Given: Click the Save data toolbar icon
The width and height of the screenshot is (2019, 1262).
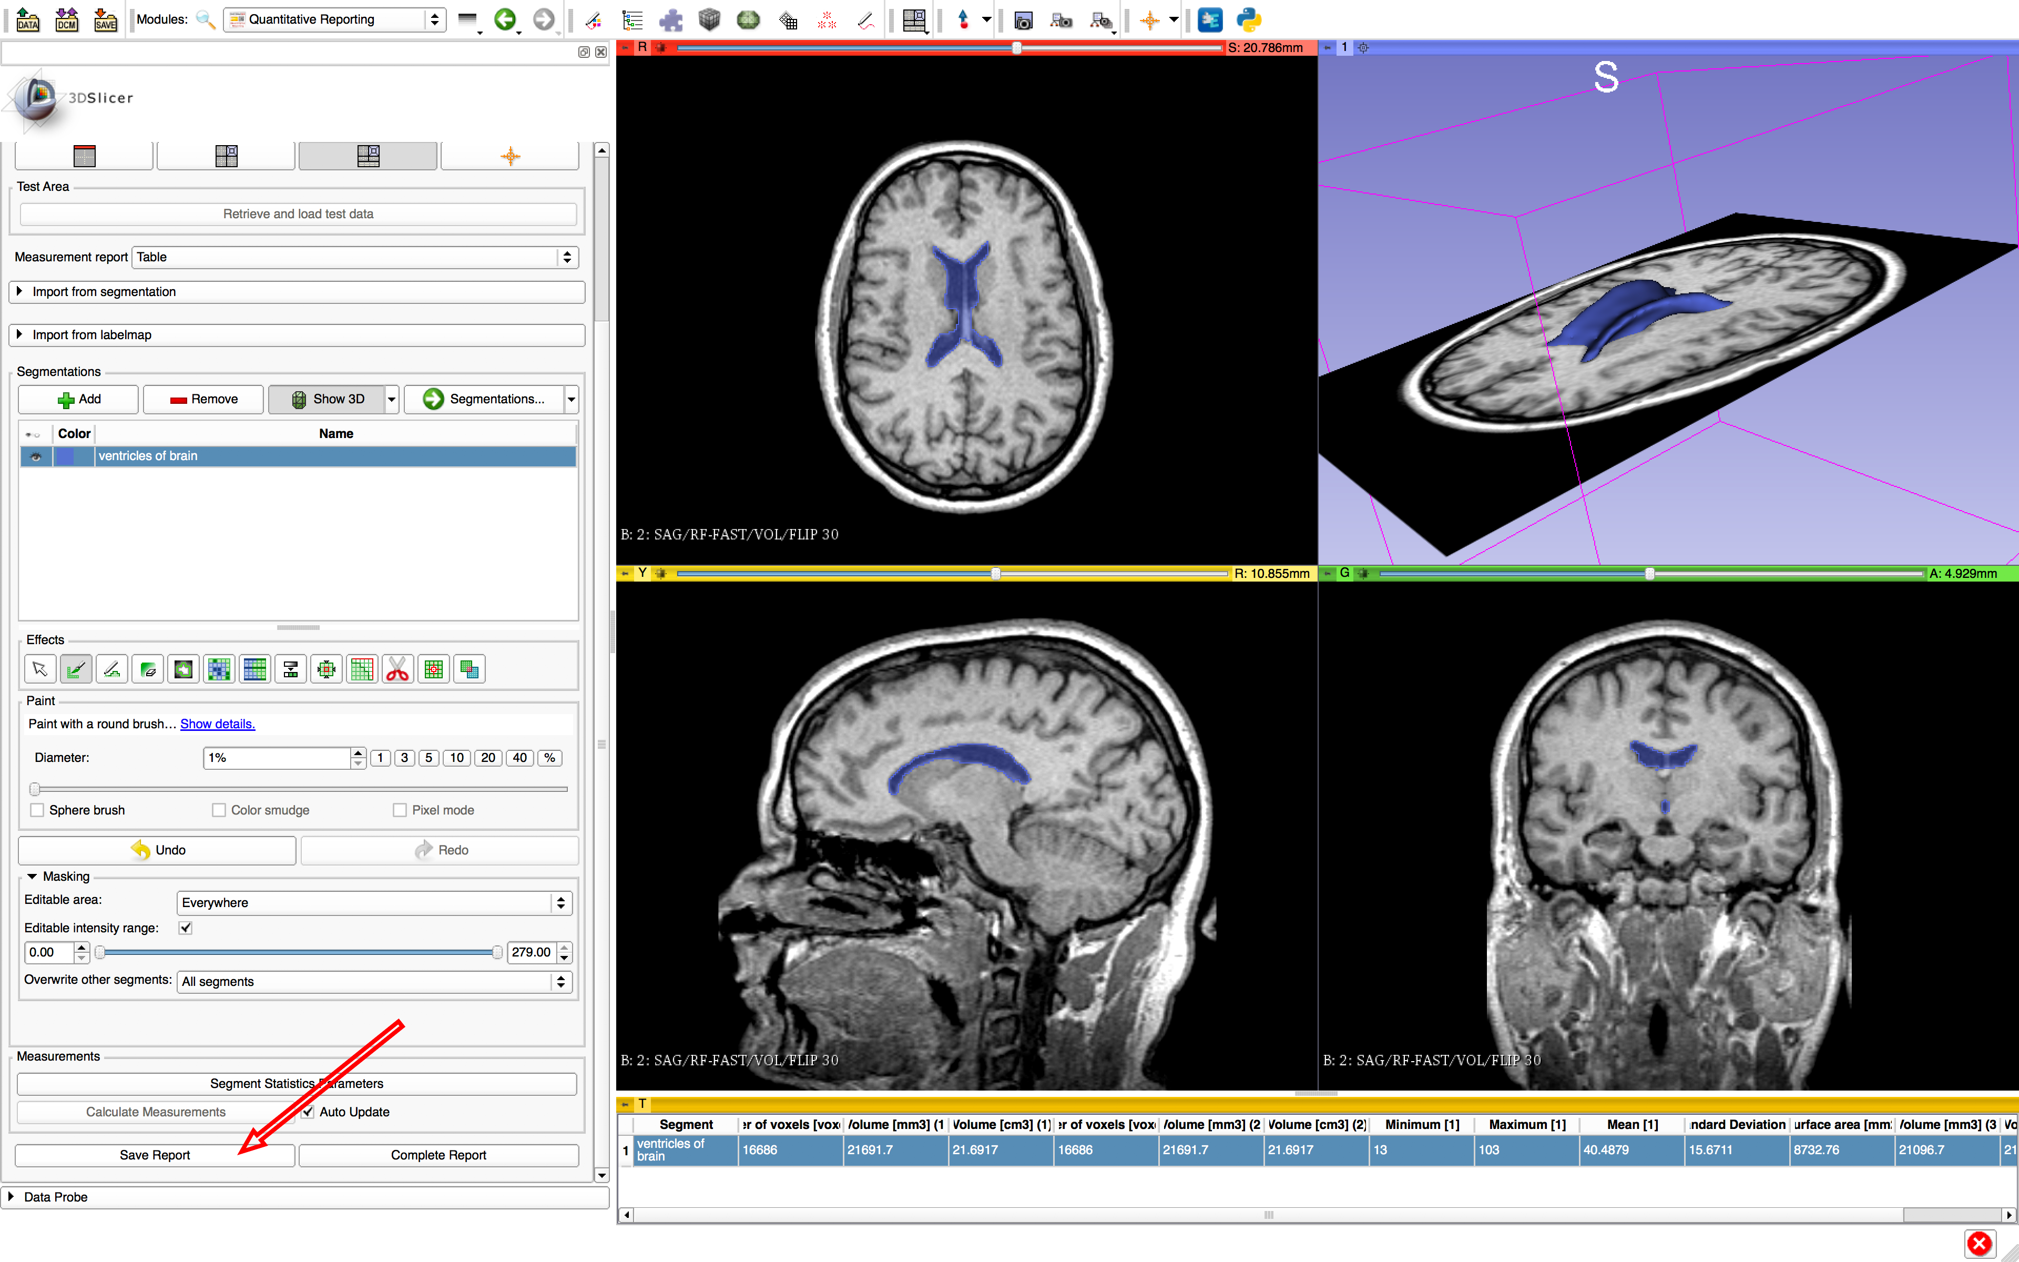Looking at the screenshot, I should 105,19.
